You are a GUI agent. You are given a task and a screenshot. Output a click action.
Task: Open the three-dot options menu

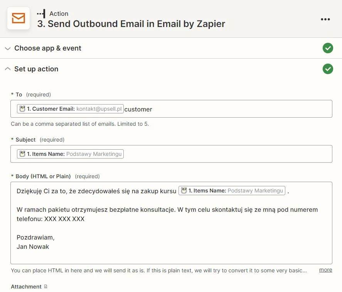(325, 19)
